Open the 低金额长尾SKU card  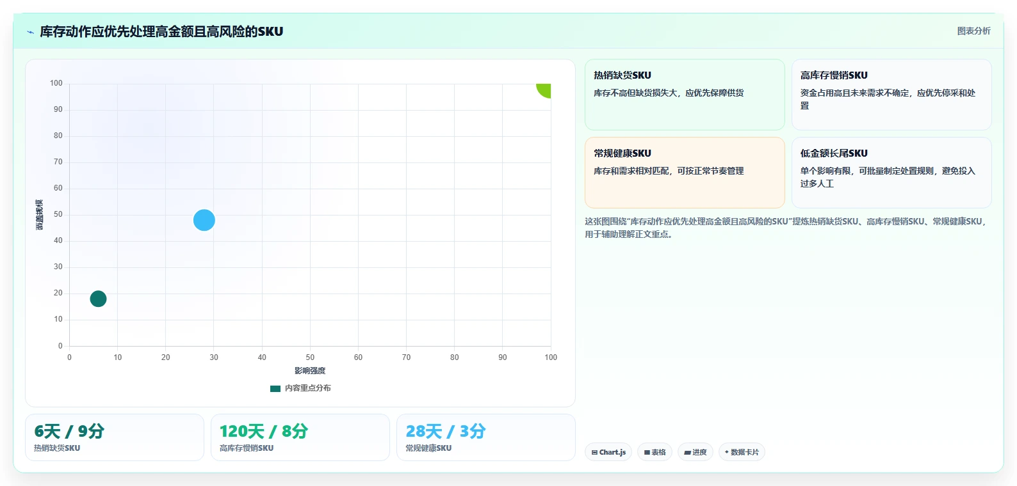click(891, 173)
